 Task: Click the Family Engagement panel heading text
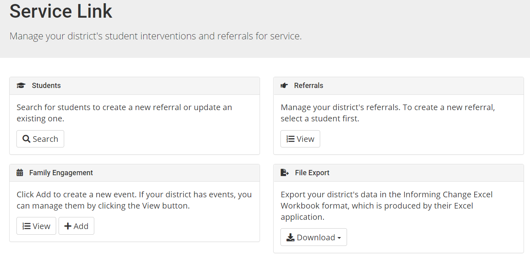61,173
